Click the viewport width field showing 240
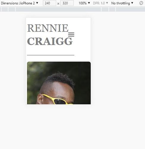145x149 pixels. 49,3
